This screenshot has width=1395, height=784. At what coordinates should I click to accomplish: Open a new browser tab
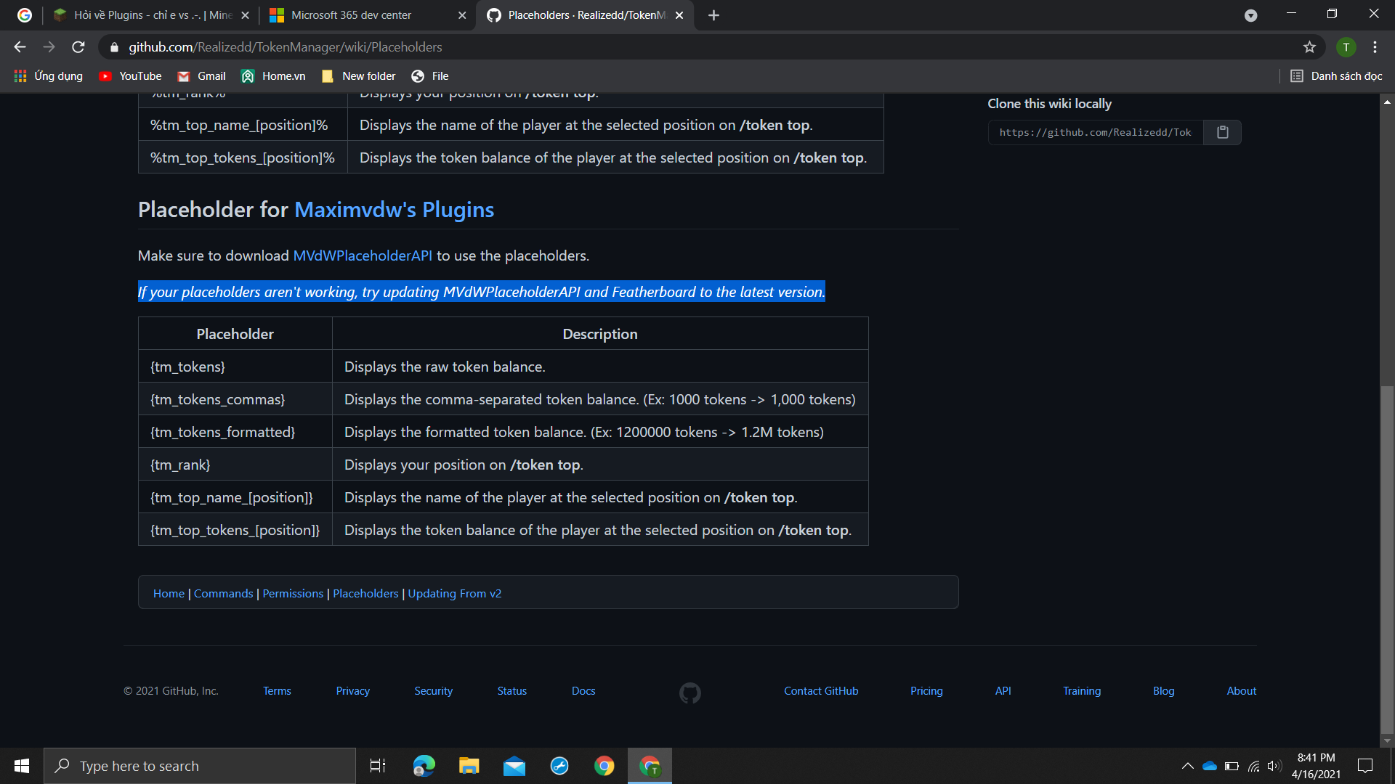(713, 15)
